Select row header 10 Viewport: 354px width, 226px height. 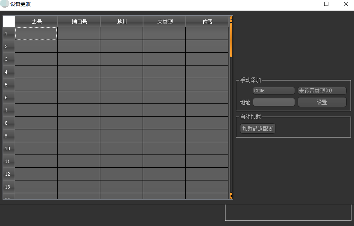9,149
